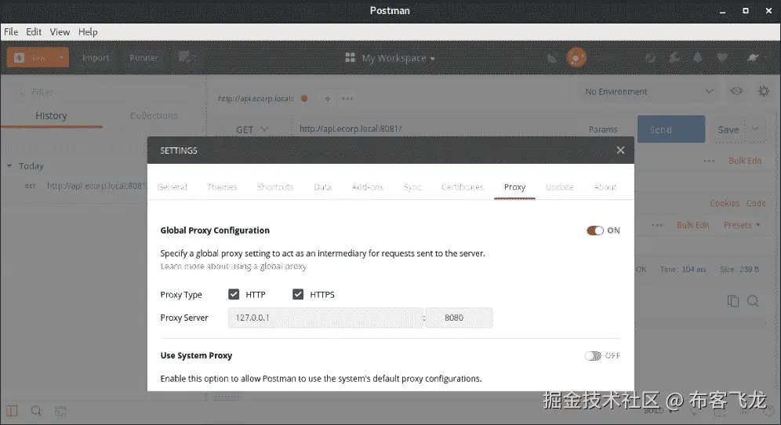The width and height of the screenshot is (781, 425).
Task: Click the wrench settings icon in header
Action: 674,58
